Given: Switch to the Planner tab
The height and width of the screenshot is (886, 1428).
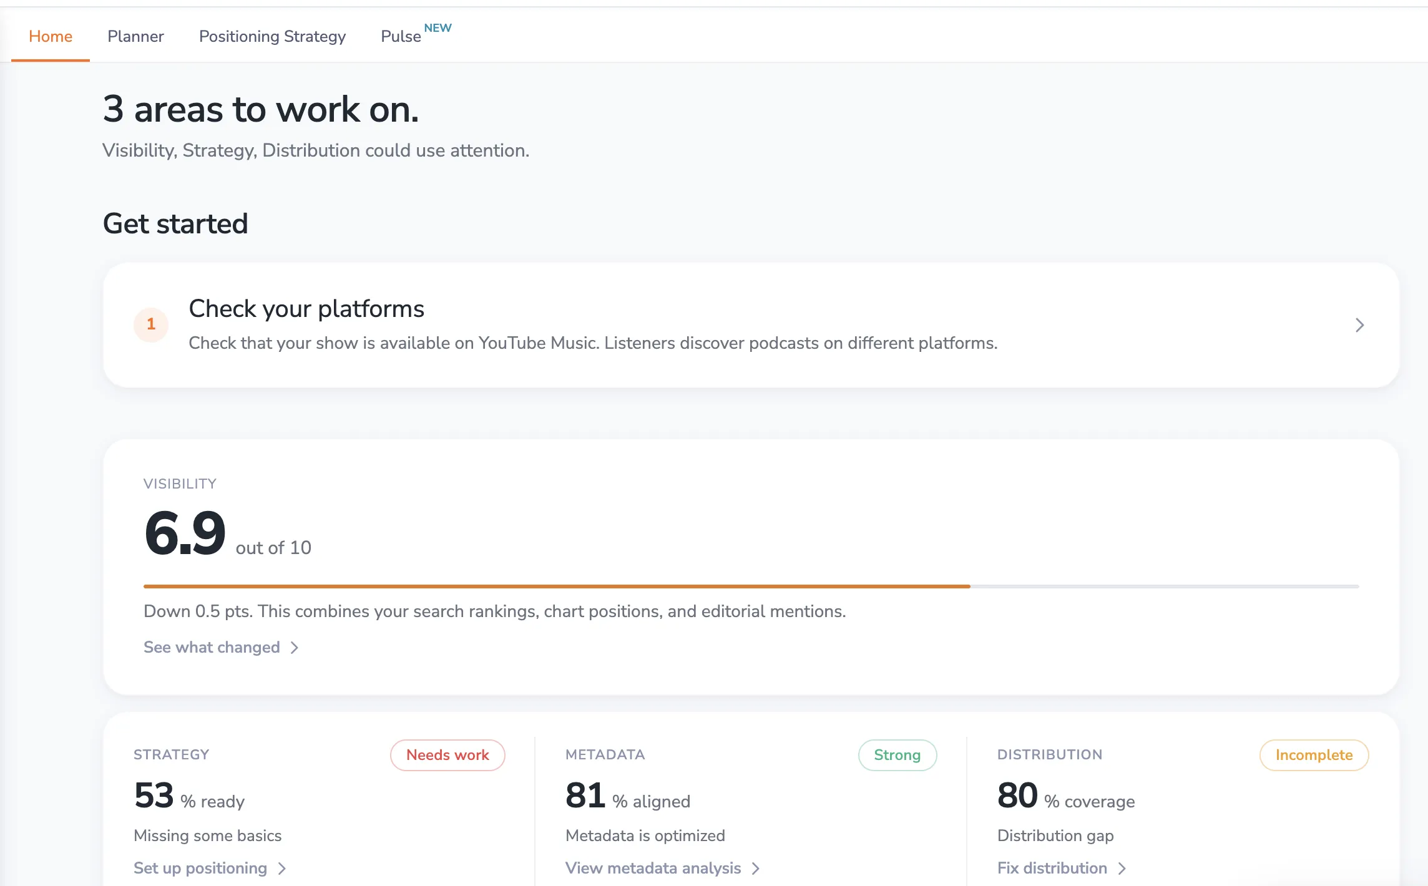Looking at the screenshot, I should [x=135, y=36].
